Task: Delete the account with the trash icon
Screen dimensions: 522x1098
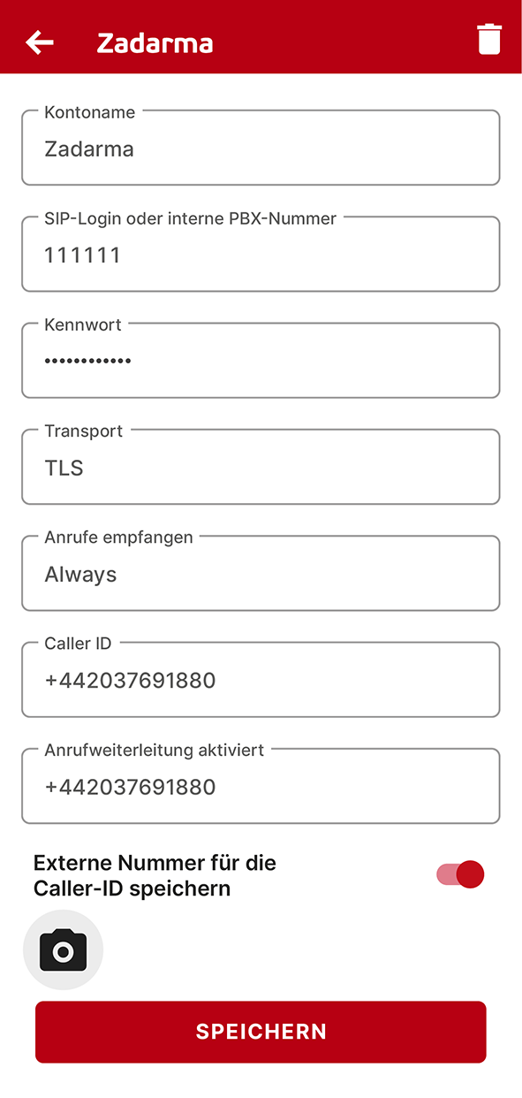Action: 489,40
